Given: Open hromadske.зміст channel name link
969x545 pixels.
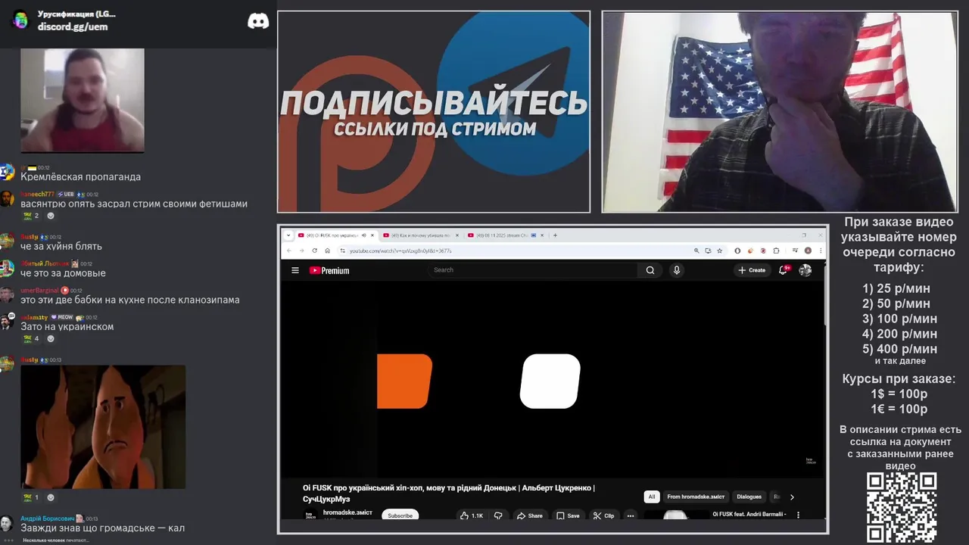Looking at the screenshot, I should coord(347,512).
